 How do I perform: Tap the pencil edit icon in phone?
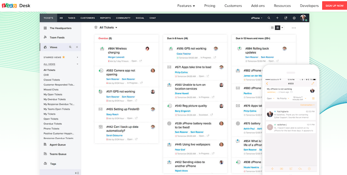tap(313, 84)
